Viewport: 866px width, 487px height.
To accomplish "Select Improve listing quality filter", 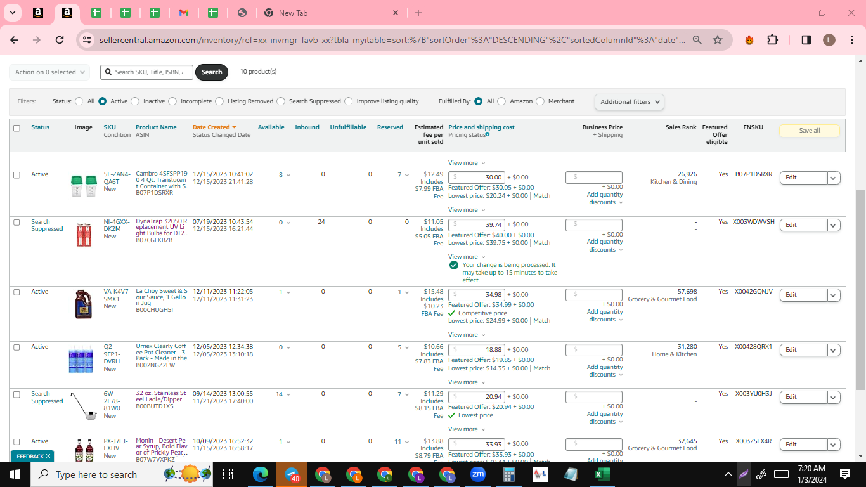I will pos(349,101).
